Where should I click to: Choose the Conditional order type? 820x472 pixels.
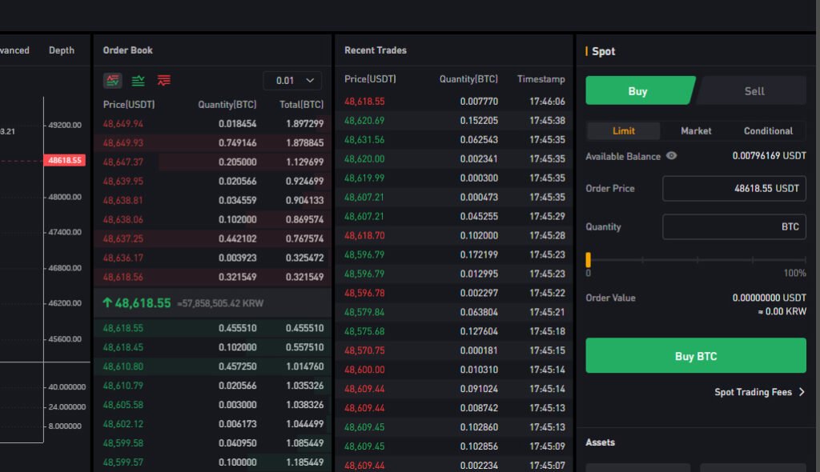point(768,130)
